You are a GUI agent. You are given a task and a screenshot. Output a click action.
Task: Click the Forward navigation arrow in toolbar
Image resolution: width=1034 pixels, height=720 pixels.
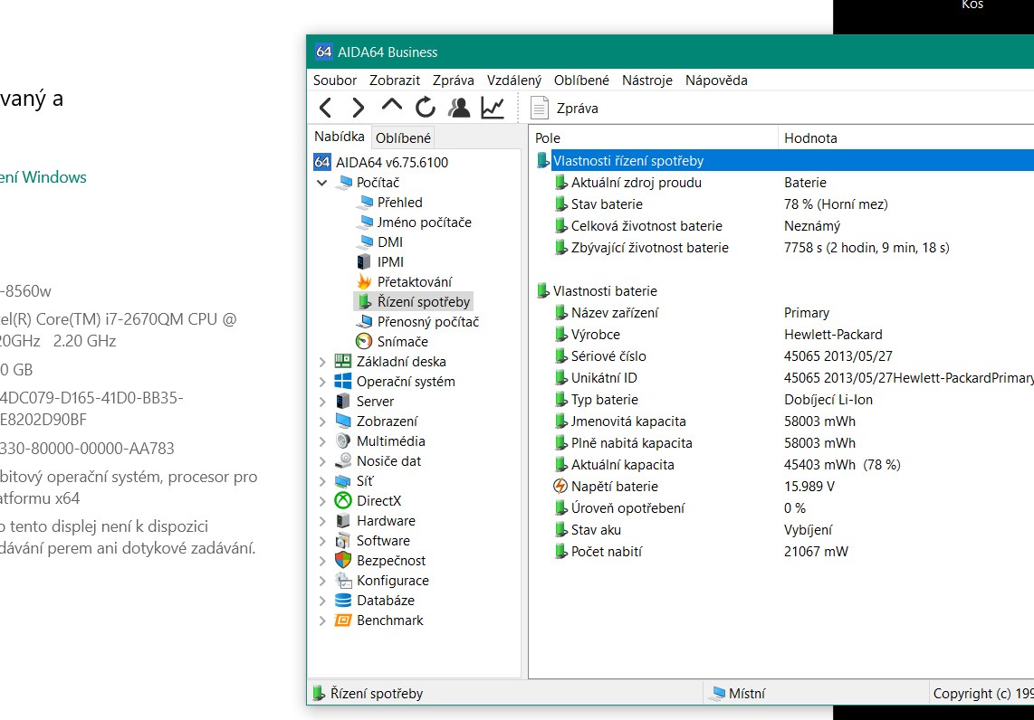pyautogui.click(x=358, y=109)
